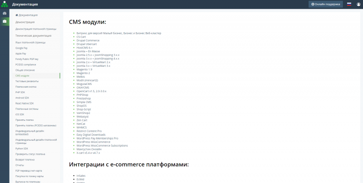
Task: Open the Magento 2 module link
Action: [x=83, y=73]
